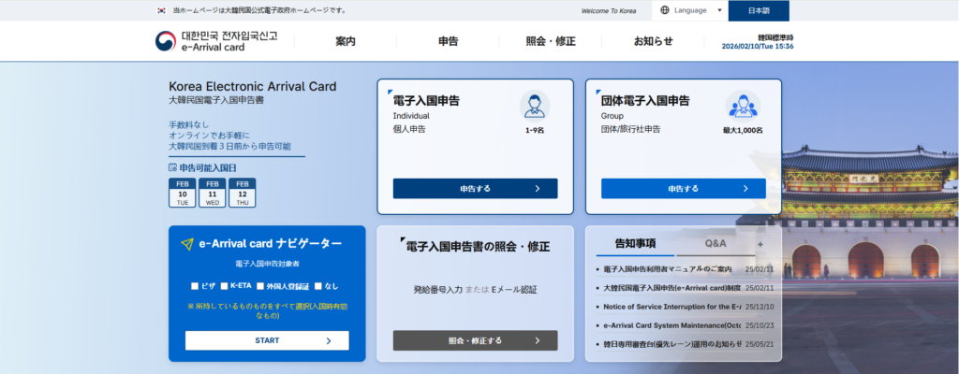959x374 pixels.
Task: Click the plus icon beside Q&A tab
Action: coord(760,244)
